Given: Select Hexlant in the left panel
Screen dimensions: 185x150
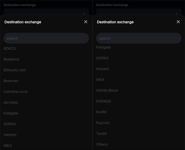Looking at the screenshot, I should click(x=10, y=135).
